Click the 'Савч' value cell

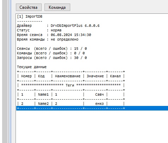click(x=100, y=94)
